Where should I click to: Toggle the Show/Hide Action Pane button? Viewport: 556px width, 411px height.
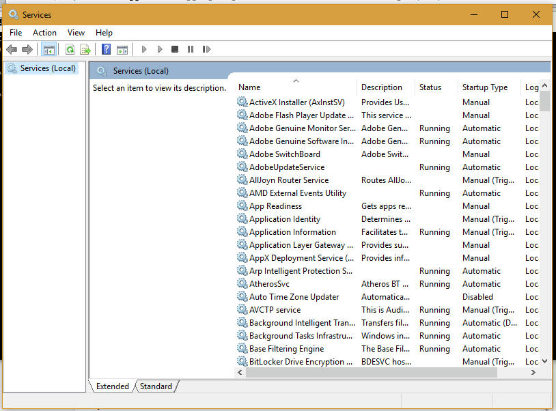point(122,49)
